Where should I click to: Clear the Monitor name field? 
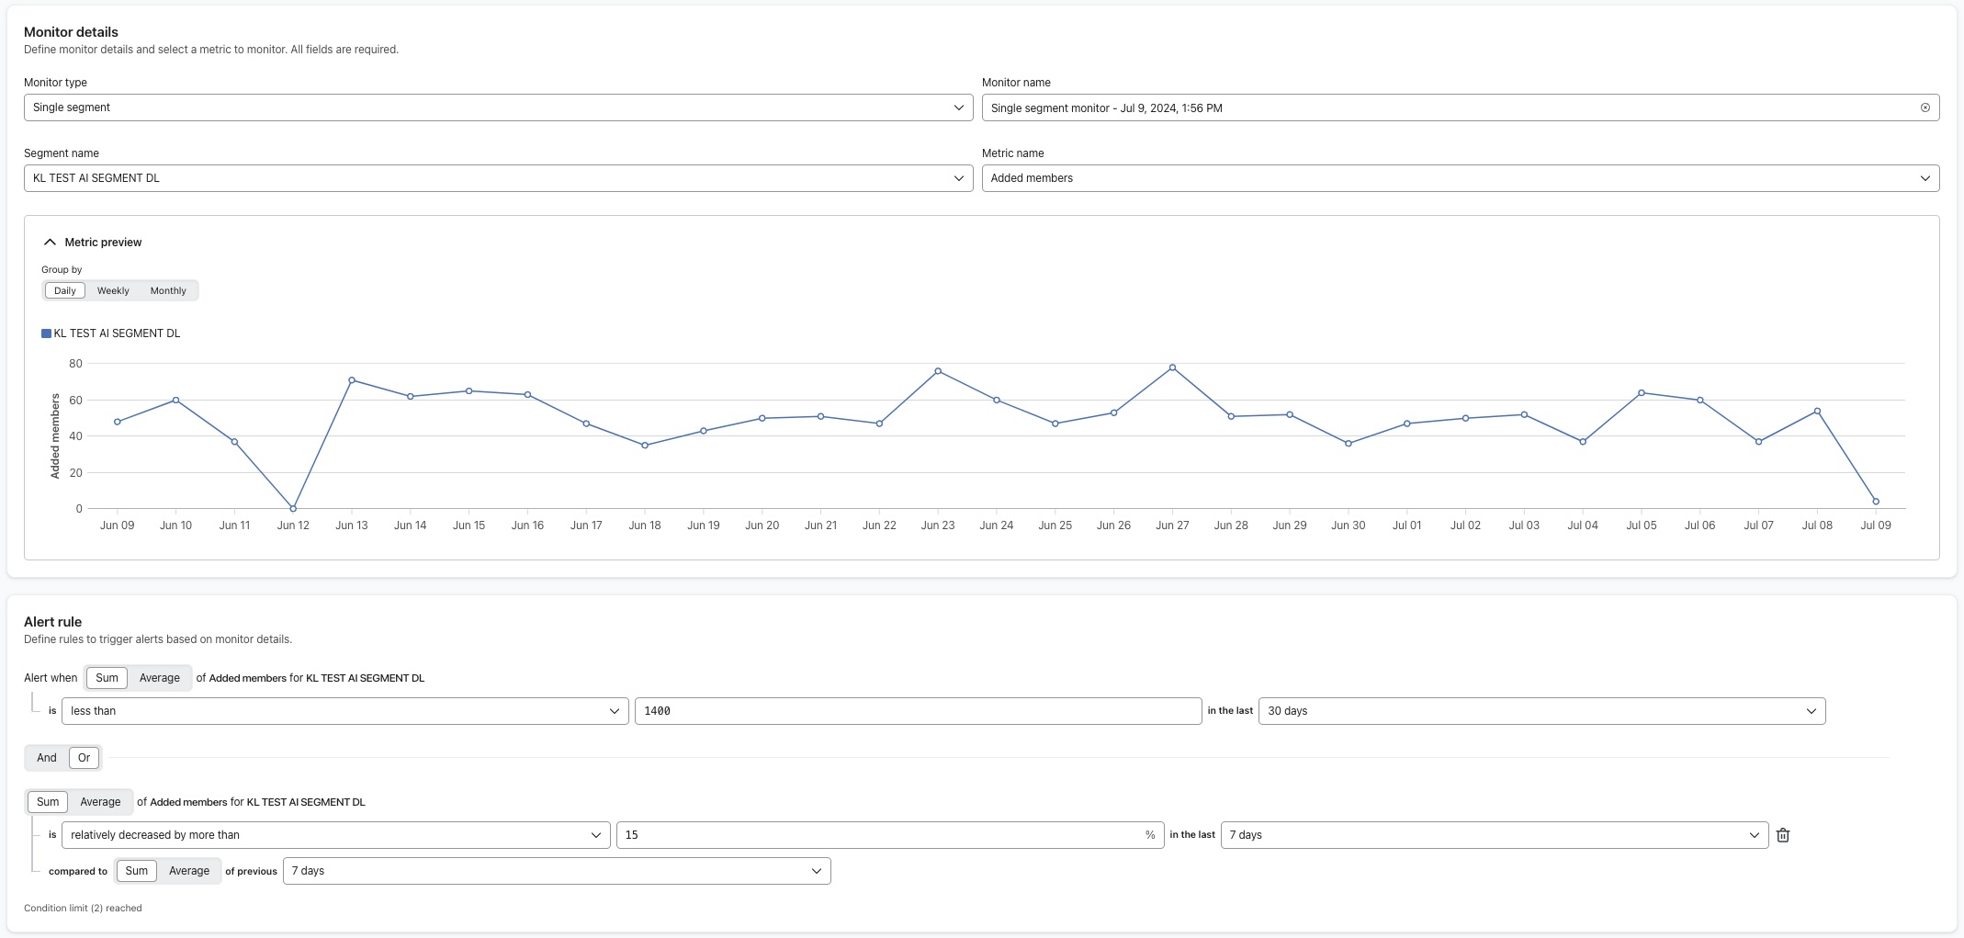click(x=1925, y=107)
